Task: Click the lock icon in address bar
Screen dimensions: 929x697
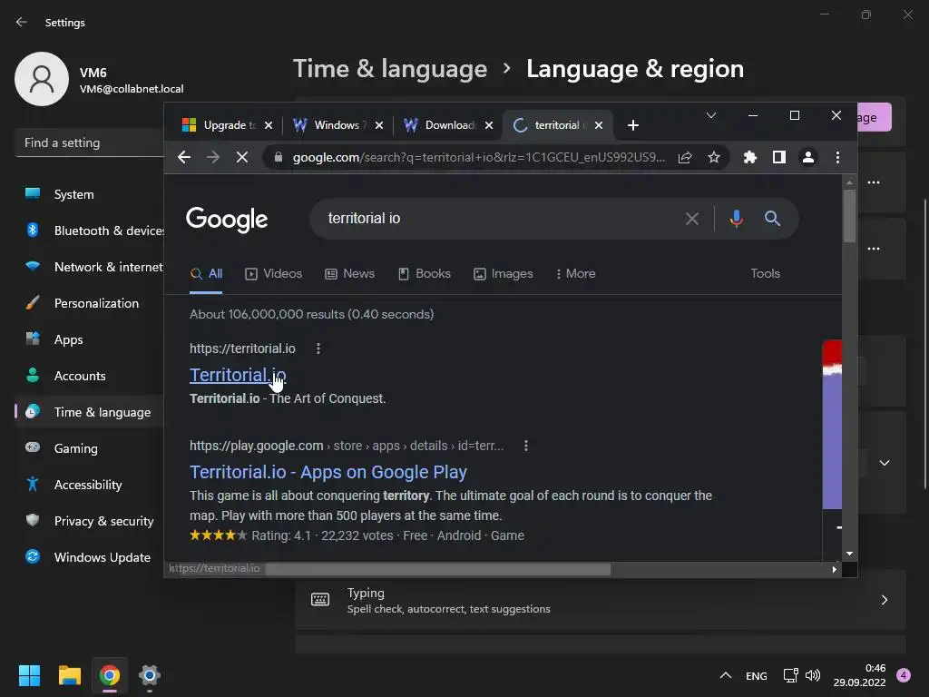Action: [279, 157]
